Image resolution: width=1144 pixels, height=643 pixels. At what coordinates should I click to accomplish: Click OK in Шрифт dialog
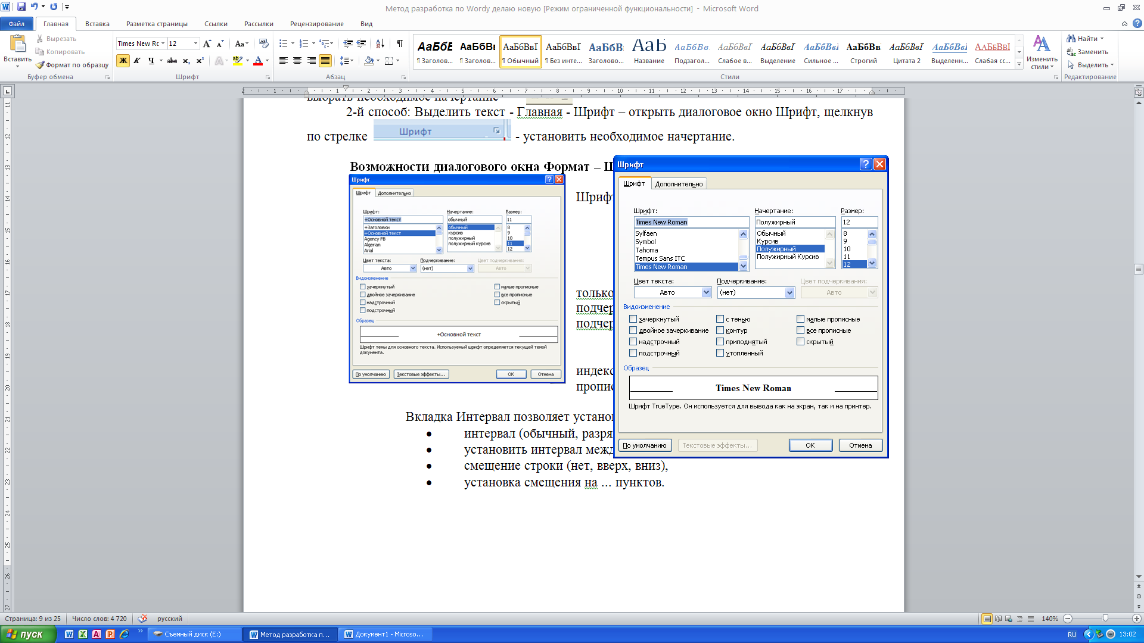(810, 445)
